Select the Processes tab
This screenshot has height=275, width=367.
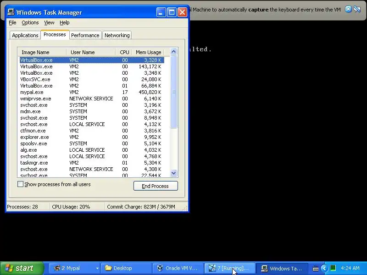(55, 35)
